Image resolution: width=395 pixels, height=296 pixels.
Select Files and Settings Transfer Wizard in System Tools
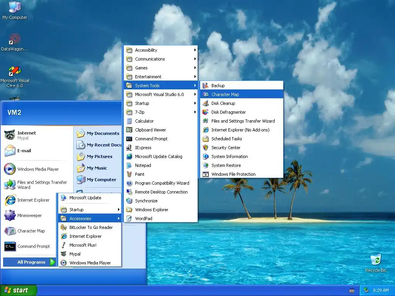tap(241, 121)
